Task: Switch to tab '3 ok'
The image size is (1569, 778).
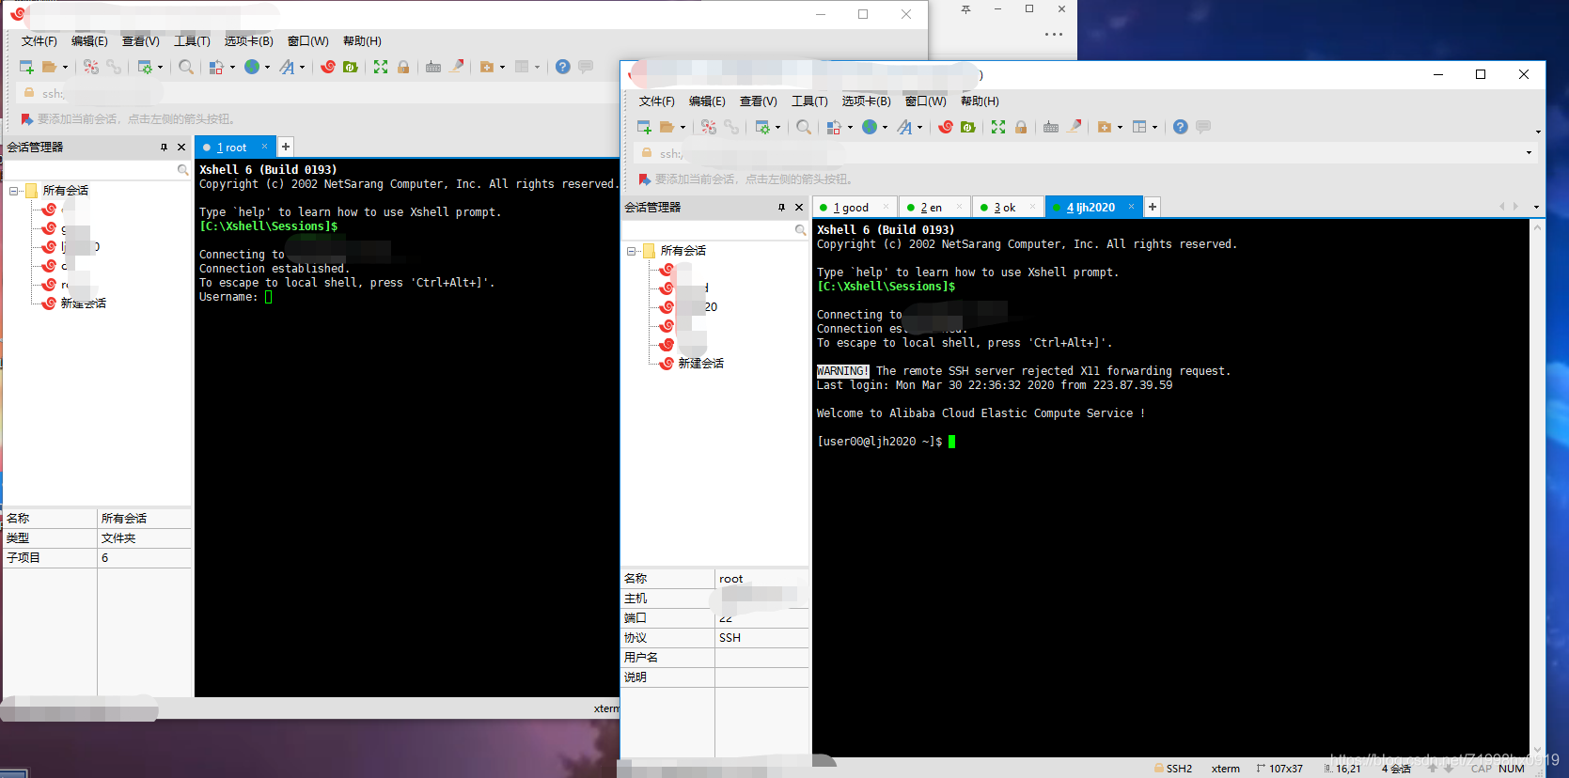Action: pyautogui.click(x=1007, y=208)
